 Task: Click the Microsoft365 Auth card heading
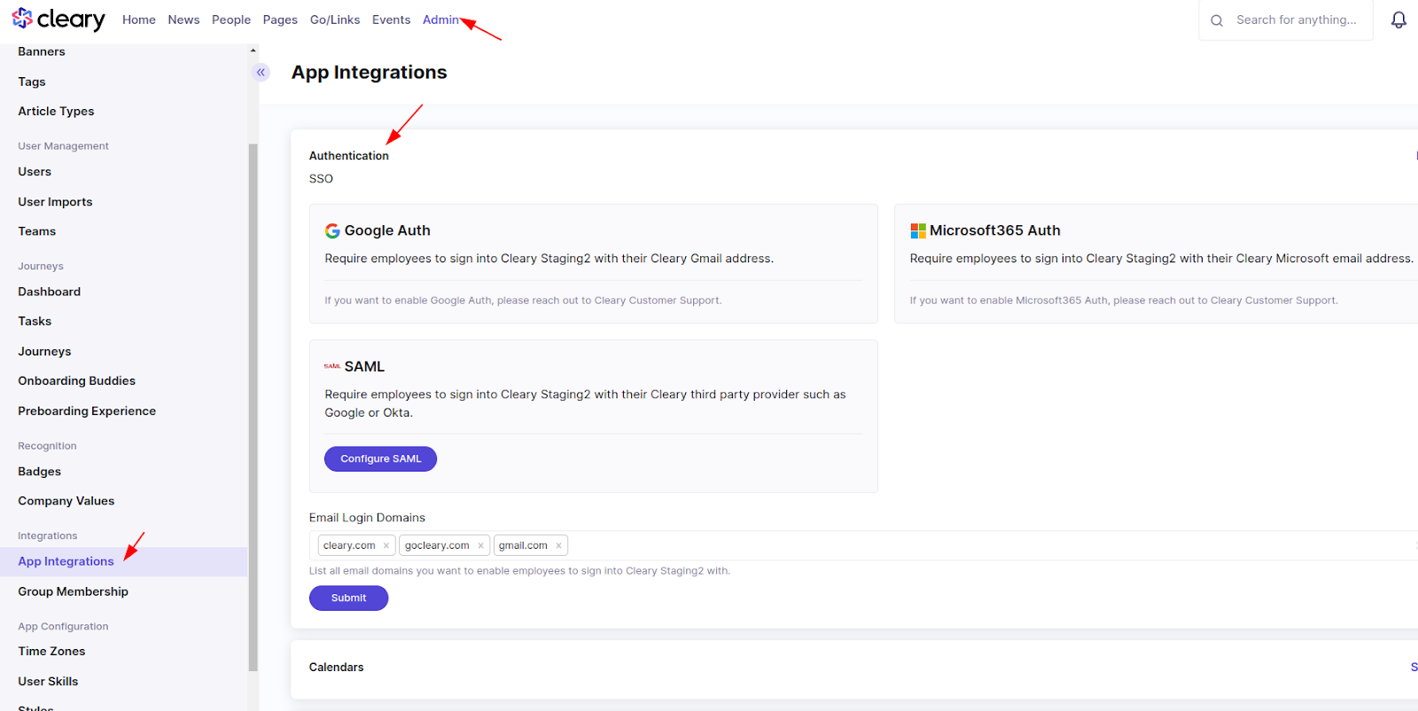pos(994,230)
